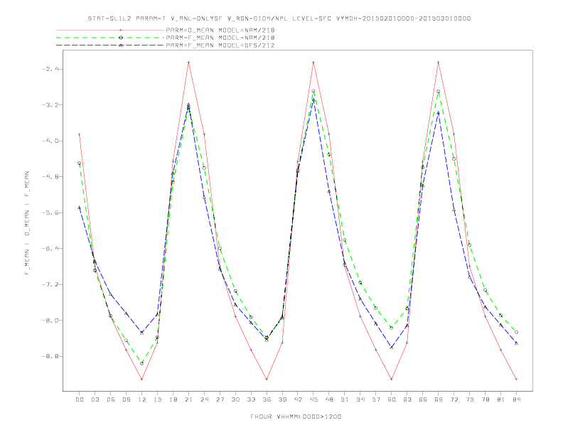Click green NAM circle marker at hour 69

(x=438, y=92)
